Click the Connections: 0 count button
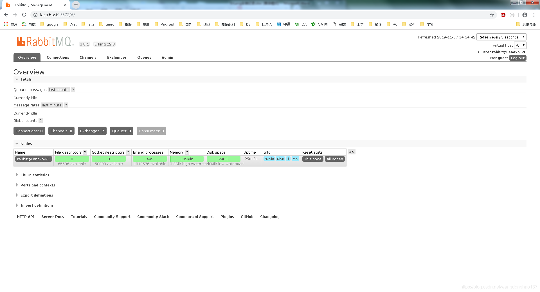Screen dimensions: 540x292 point(29,131)
